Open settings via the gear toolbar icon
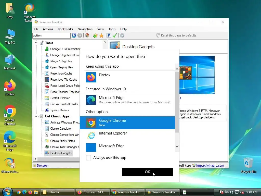Viewport: 261px width, 196px height. 122,35
